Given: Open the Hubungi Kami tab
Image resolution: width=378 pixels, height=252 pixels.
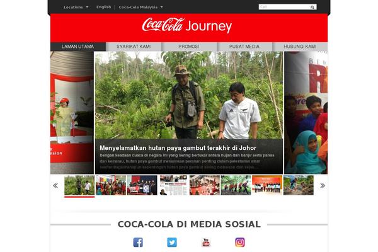Looking at the screenshot, I should coord(300,47).
